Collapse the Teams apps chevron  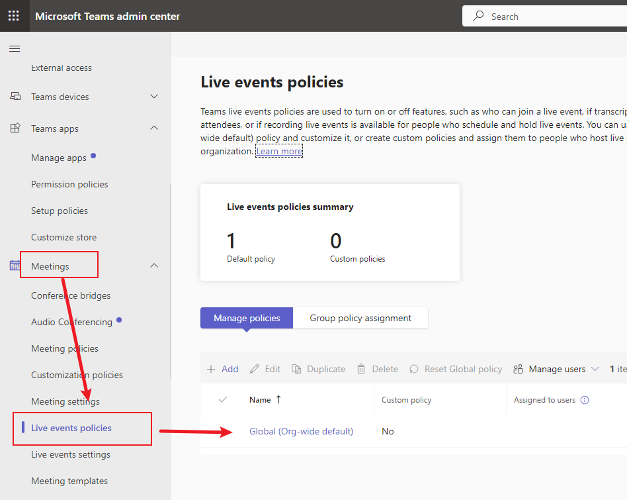point(154,128)
